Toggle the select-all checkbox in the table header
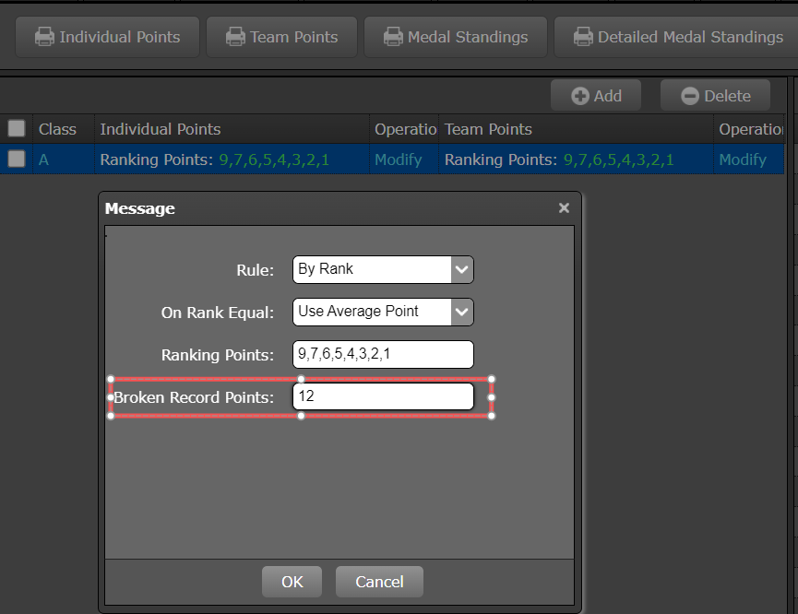798x614 pixels. click(17, 129)
